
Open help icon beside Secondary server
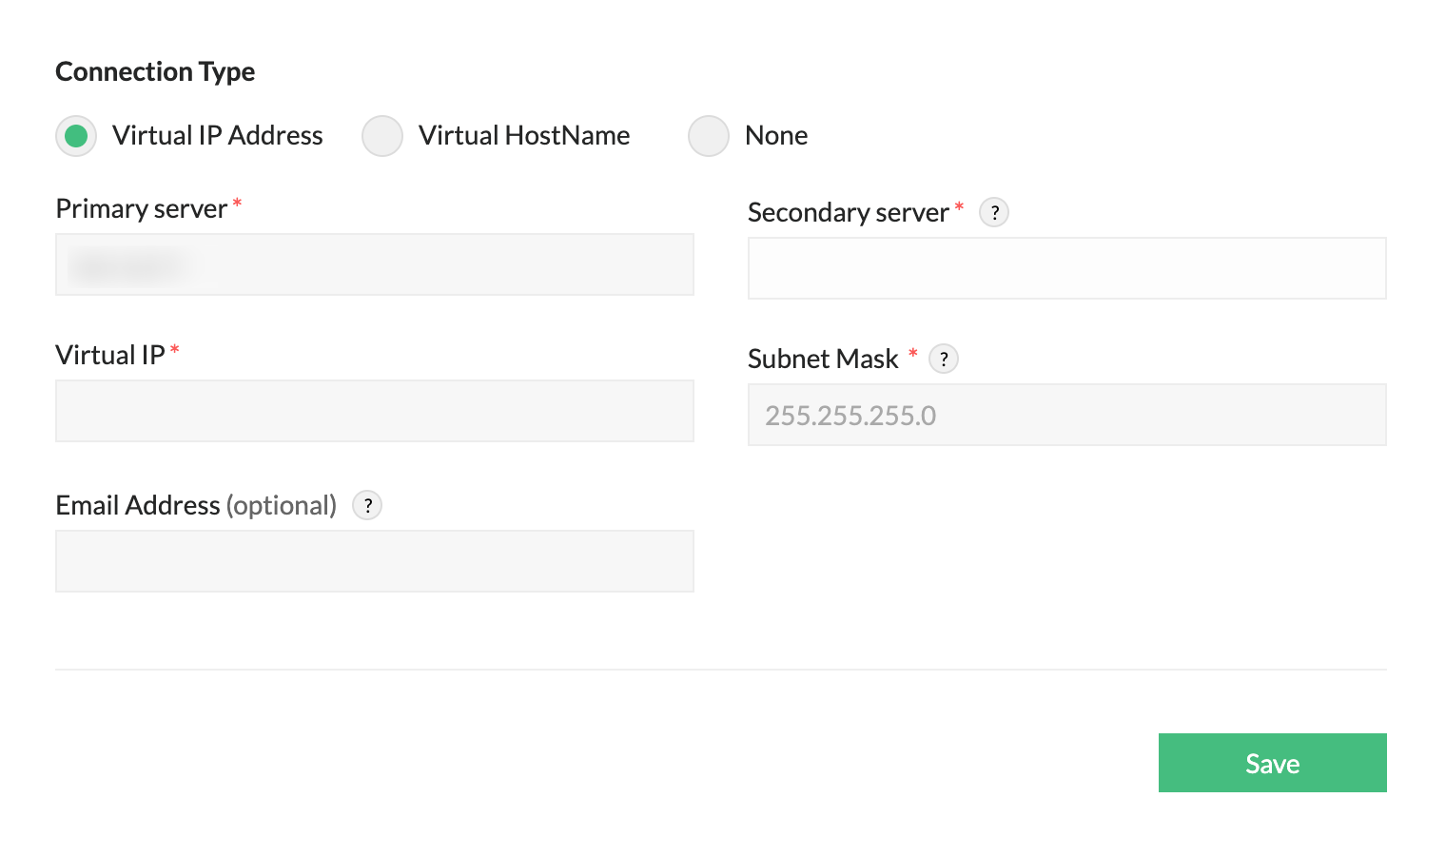(994, 212)
